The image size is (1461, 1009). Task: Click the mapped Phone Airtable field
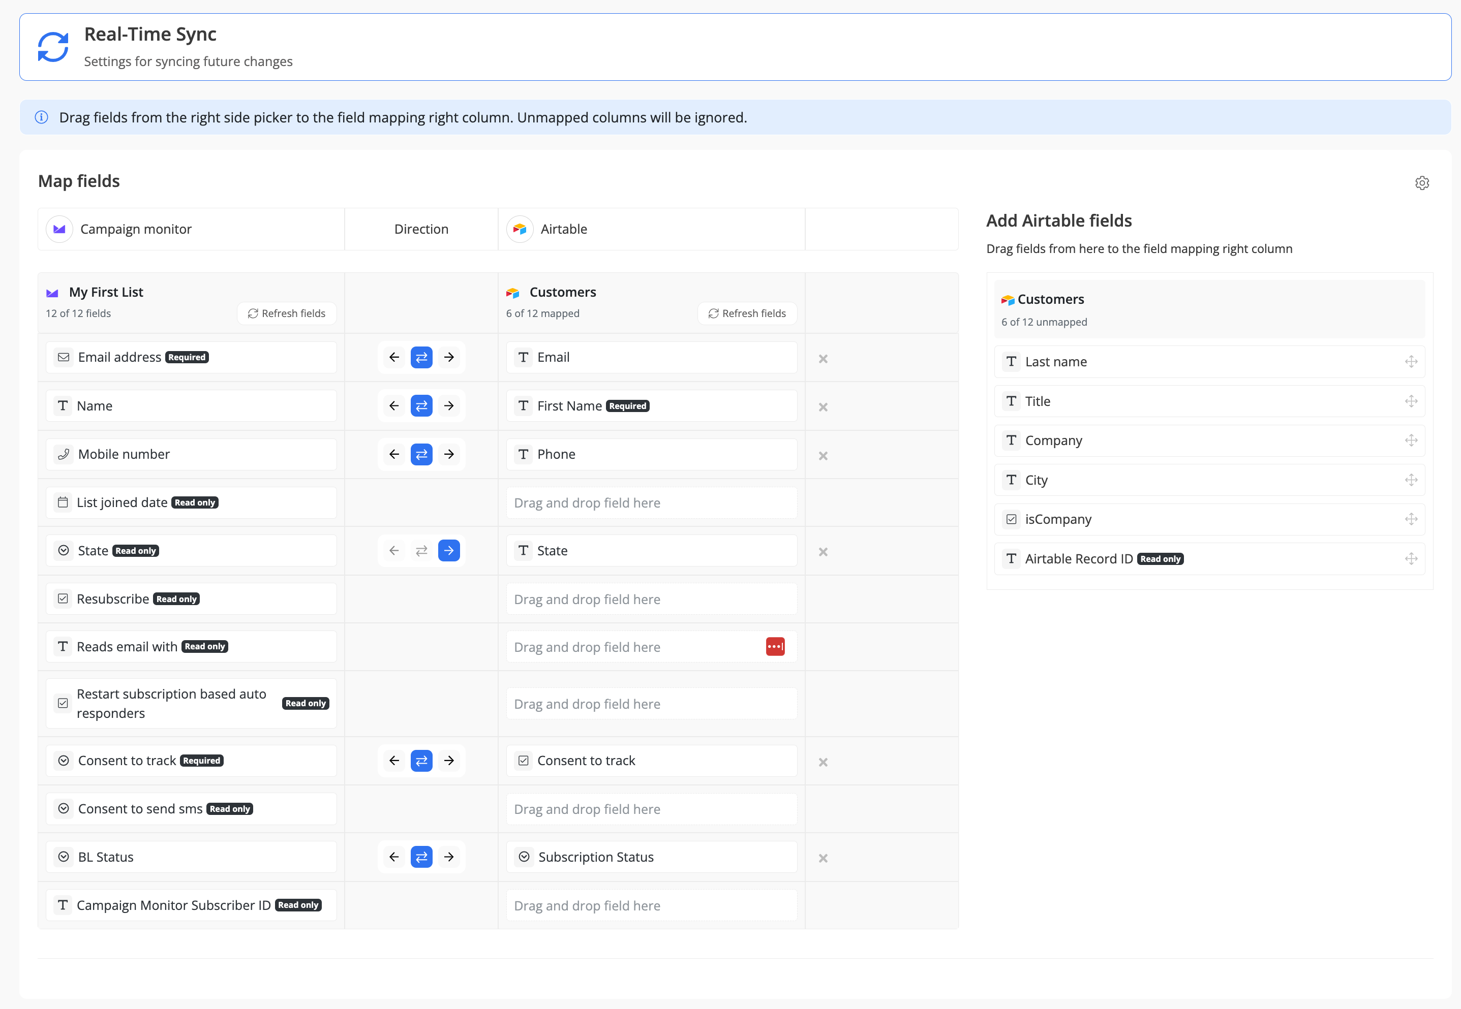[x=651, y=455]
